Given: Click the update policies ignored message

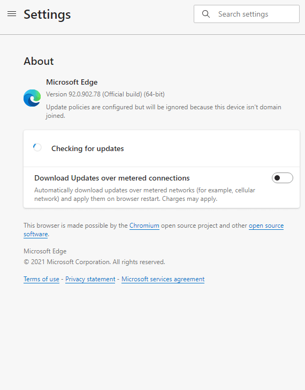Looking at the screenshot, I should (x=163, y=111).
